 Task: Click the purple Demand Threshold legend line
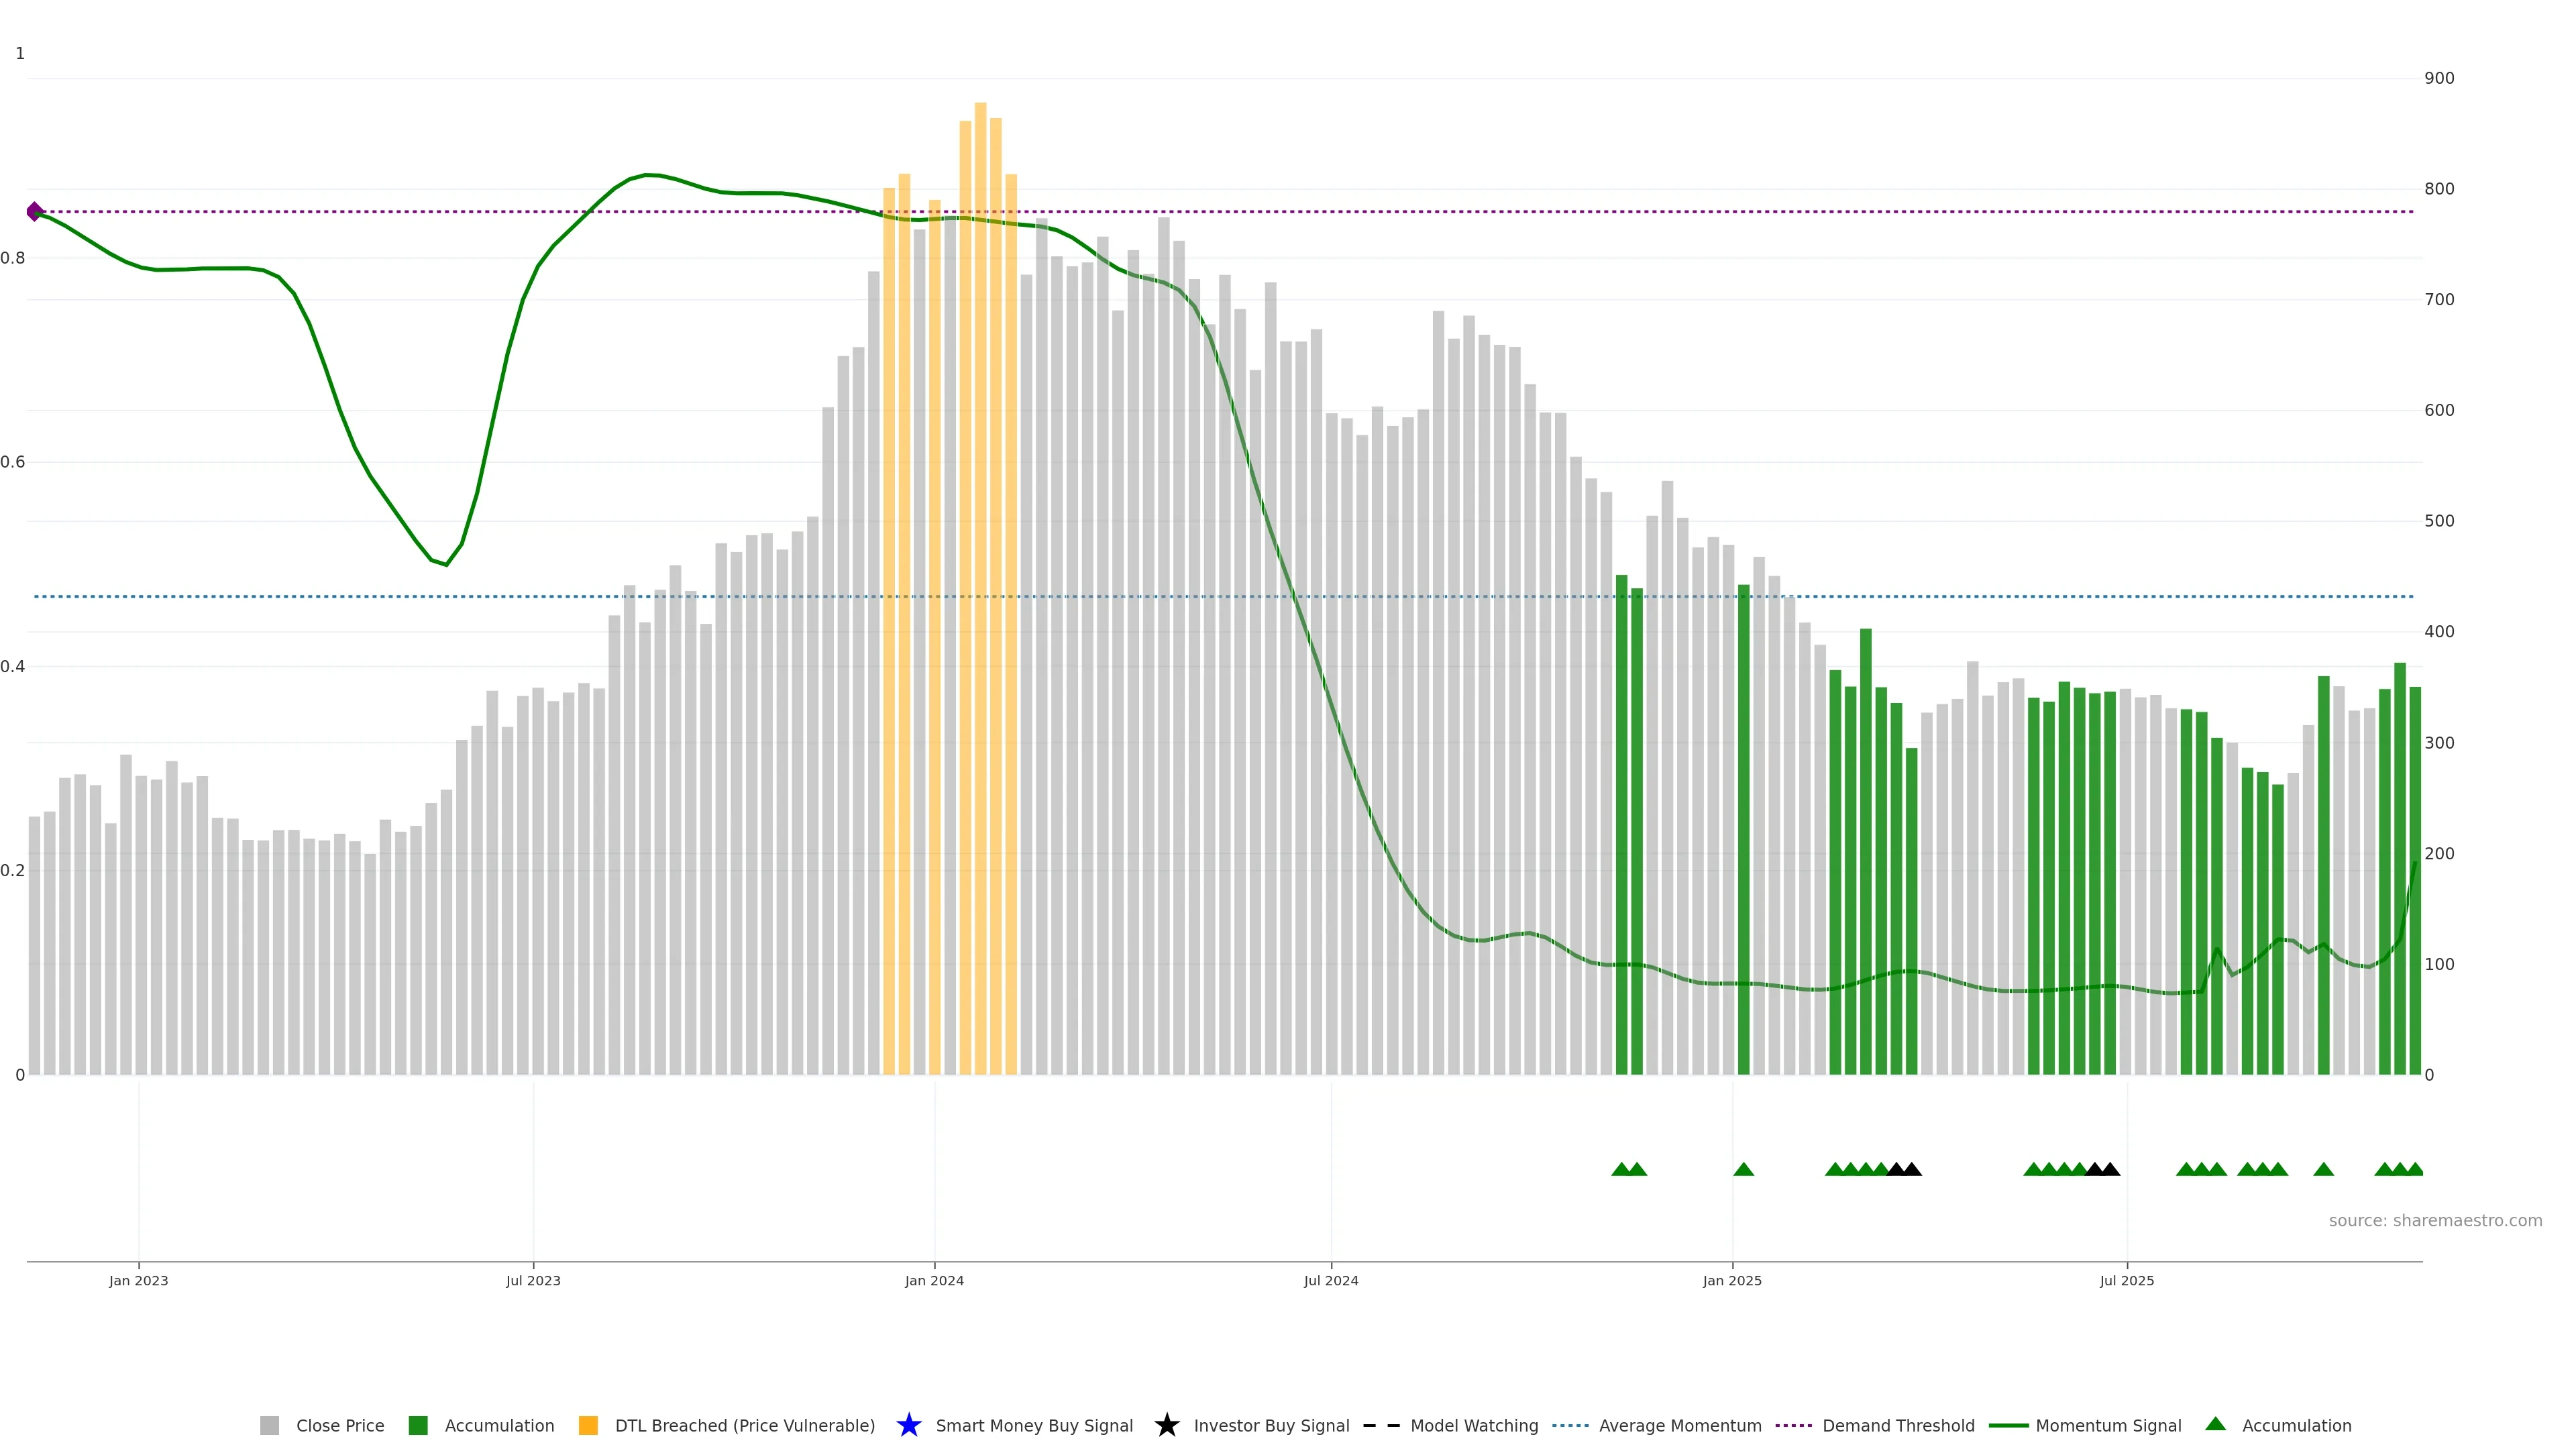pyautogui.click(x=1793, y=1425)
